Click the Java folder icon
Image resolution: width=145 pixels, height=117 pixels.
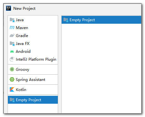pyautogui.click(x=12, y=20)
